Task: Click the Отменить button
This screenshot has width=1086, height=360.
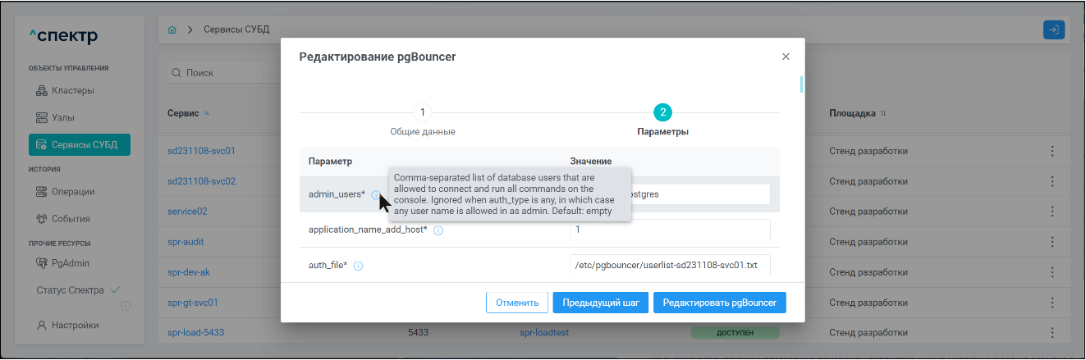Action: [x=517, y=303]
